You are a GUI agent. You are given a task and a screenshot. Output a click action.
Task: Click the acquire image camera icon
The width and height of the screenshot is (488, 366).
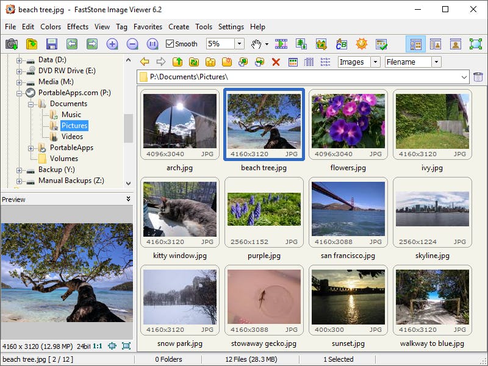(x=11, y=44)
